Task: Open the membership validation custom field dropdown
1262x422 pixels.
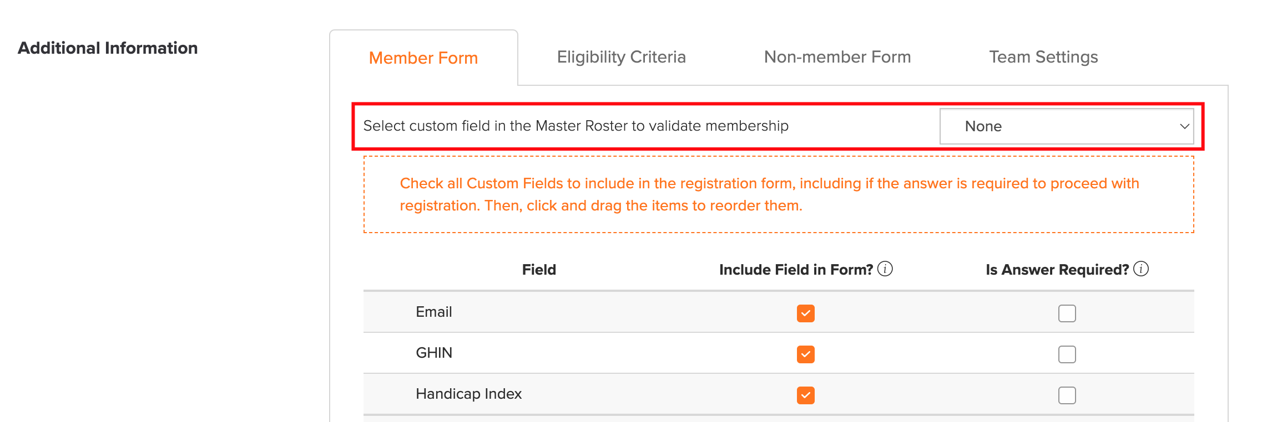Action: coord(1067,126)
